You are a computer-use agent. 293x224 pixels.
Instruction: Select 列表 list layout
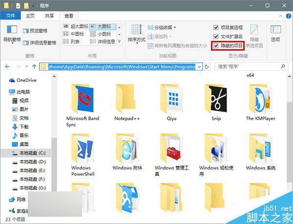[x=71, y=41]
